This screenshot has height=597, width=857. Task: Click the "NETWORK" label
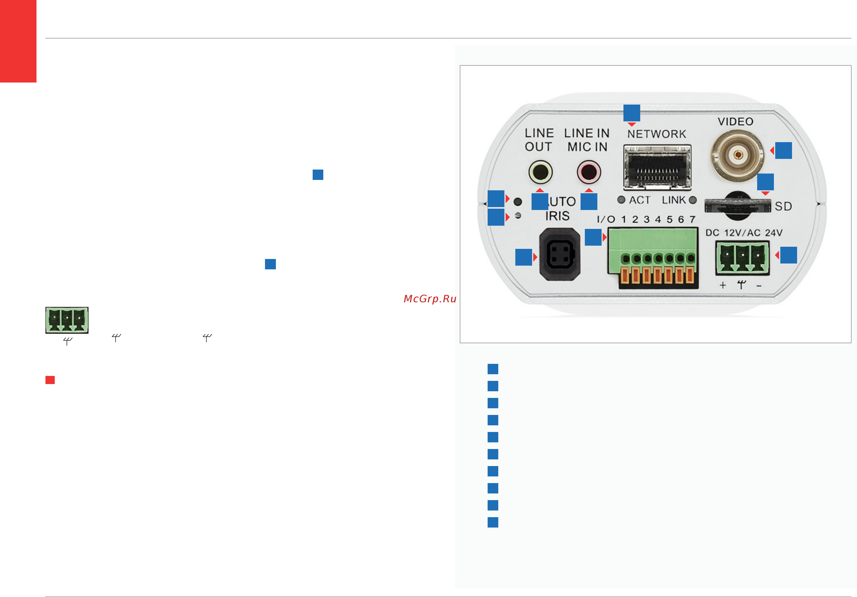[656, 134]
